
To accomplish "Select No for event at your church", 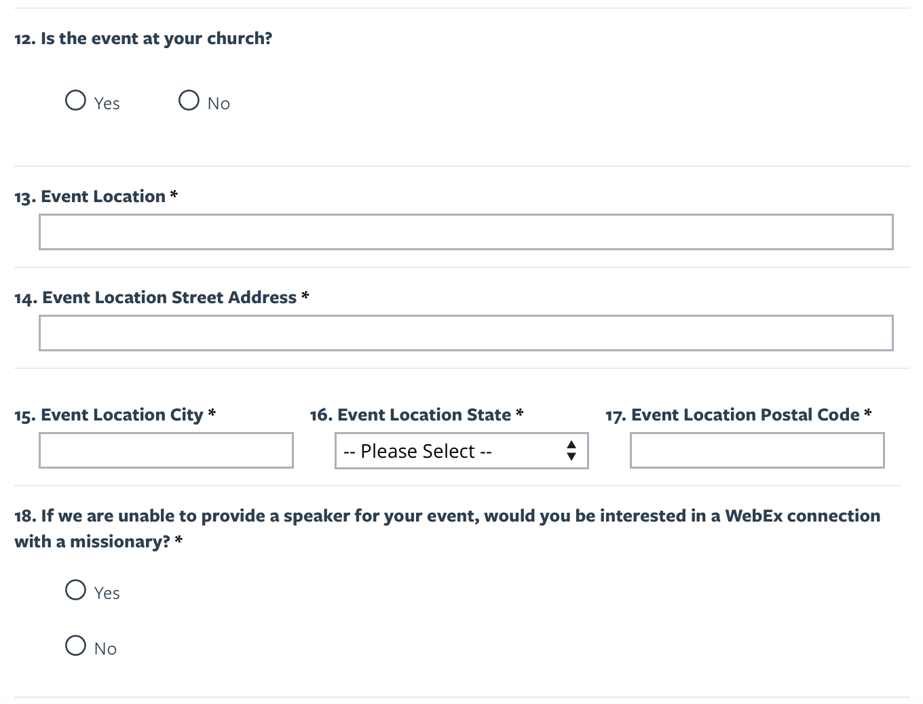I will tap(188, 100).
